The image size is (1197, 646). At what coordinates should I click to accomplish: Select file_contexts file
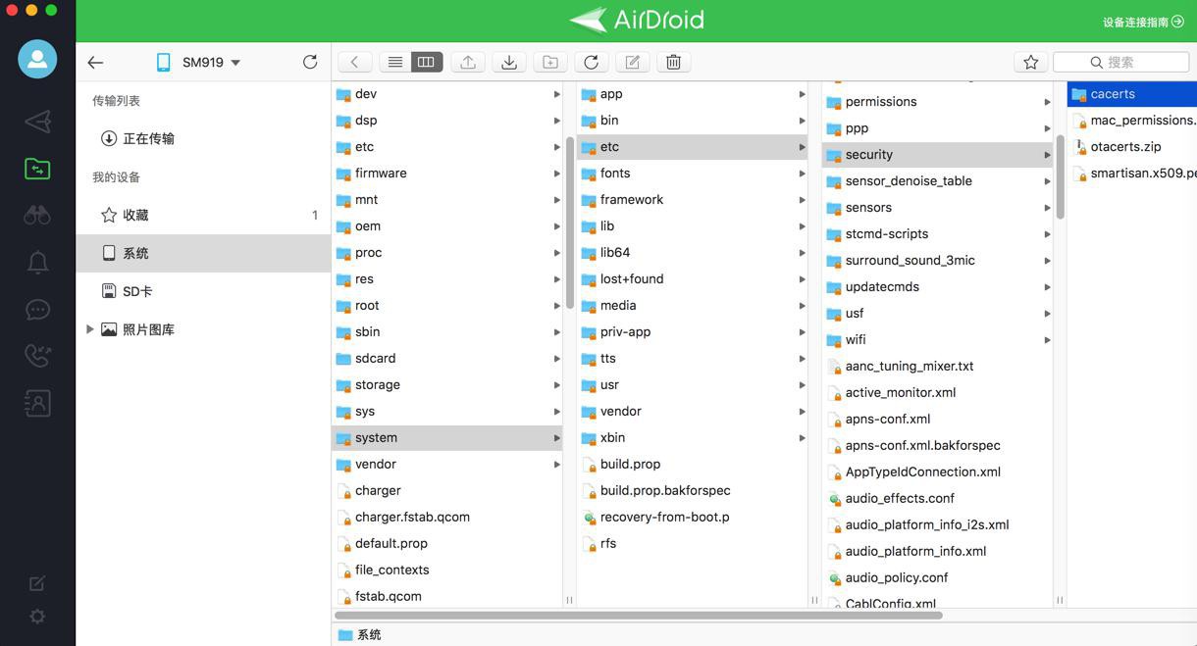[447, 570]
